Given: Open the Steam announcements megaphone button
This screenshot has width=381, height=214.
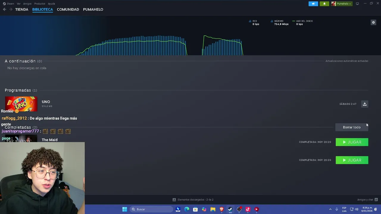Looking at the screenshot, I should click(x=313, y=4).
